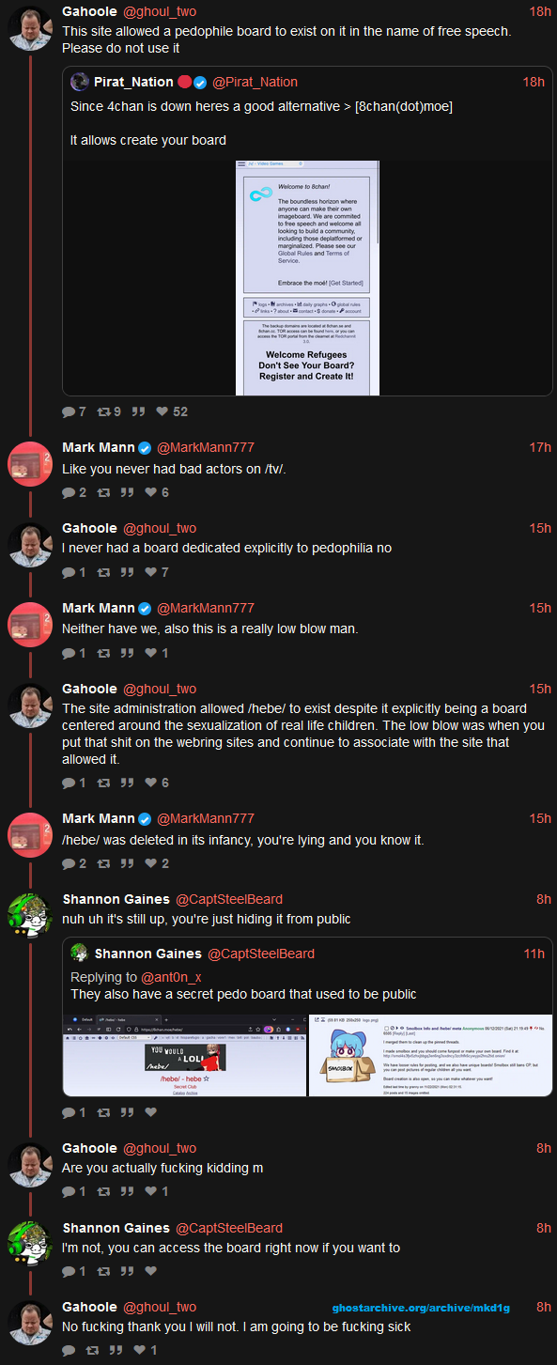Screen dimensions: 557x1365
Task: Retweet Gahoole's first post with 9 retweets
Action: 103,411
